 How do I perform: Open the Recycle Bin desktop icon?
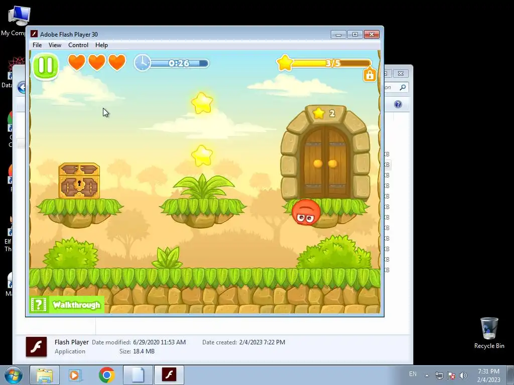(x=489, y=333)
